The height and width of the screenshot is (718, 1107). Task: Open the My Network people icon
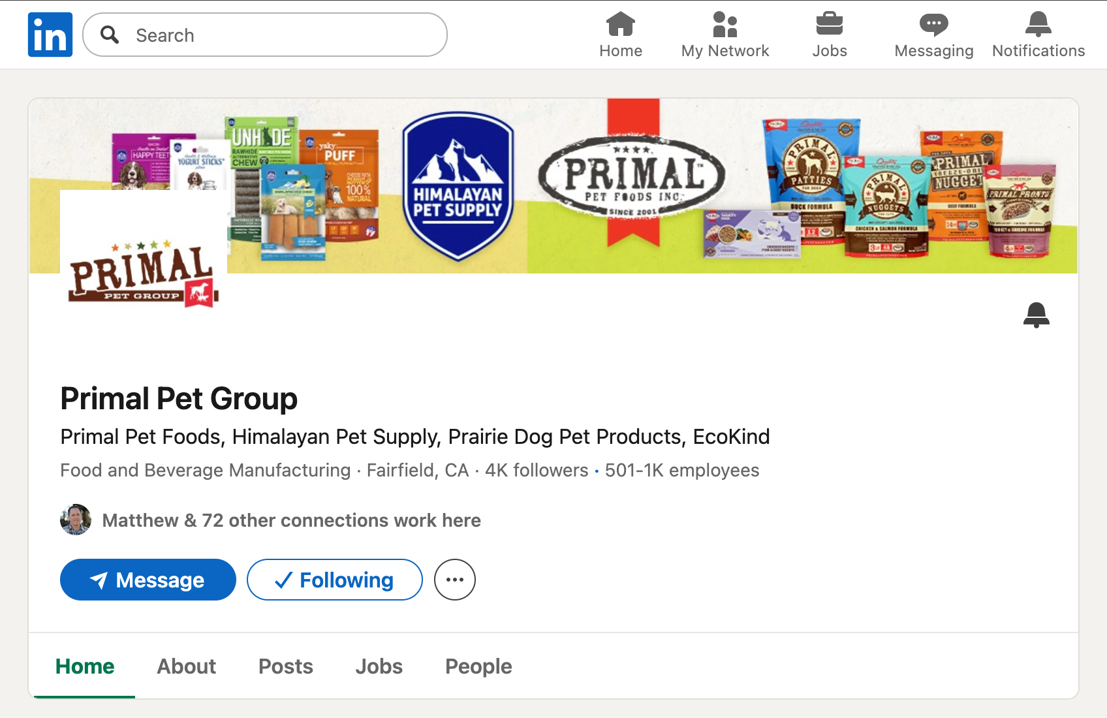click(x=725, y=24)
